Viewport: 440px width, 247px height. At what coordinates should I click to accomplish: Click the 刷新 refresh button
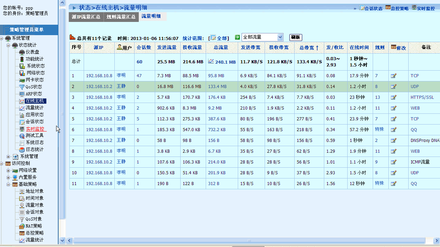click(x=296, y=38)
